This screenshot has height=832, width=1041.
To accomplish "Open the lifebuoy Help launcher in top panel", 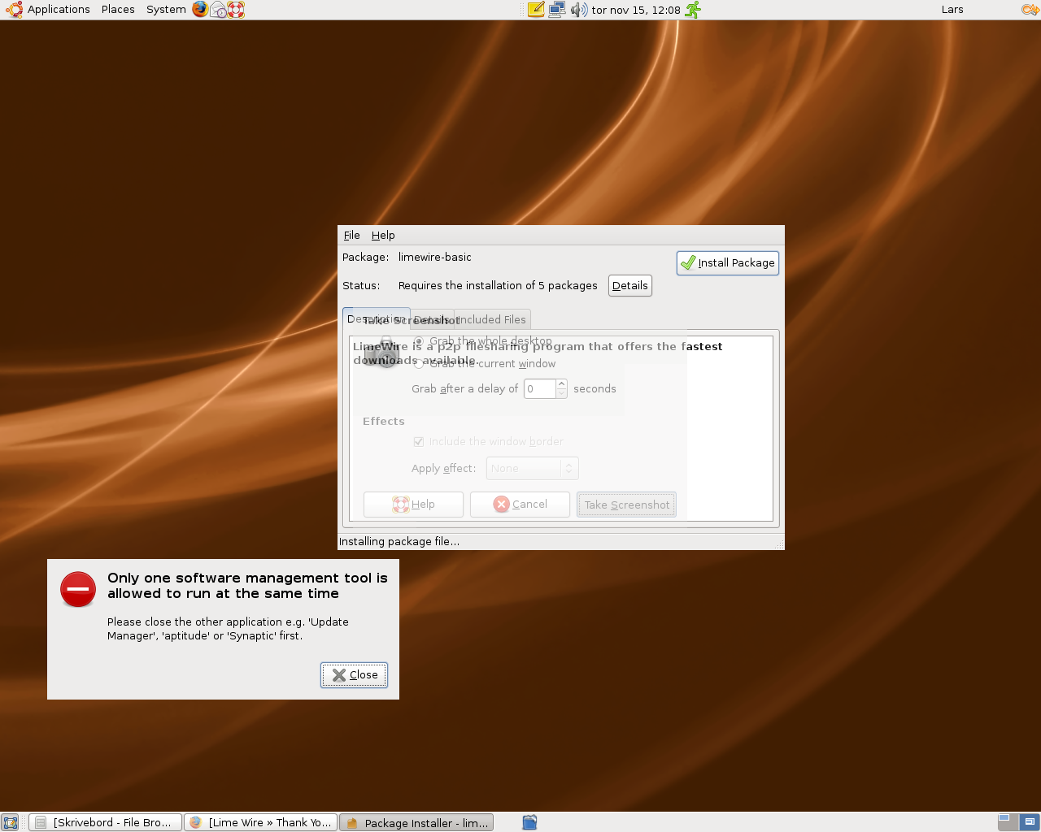I will 236,10.
